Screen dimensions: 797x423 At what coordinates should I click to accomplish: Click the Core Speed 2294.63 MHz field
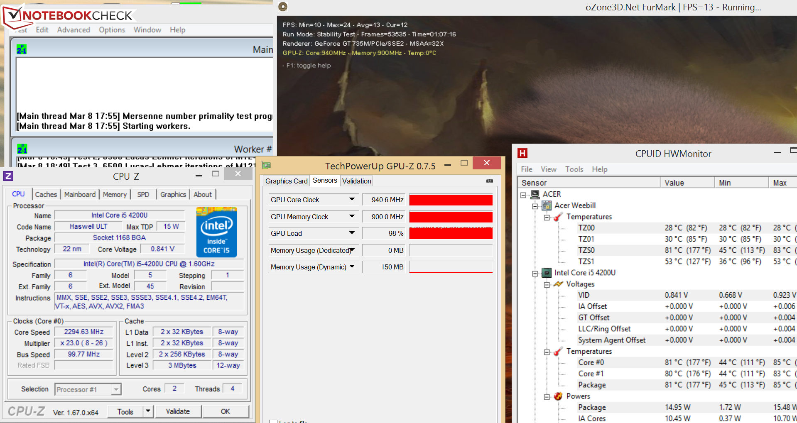(x=84, y=332)
